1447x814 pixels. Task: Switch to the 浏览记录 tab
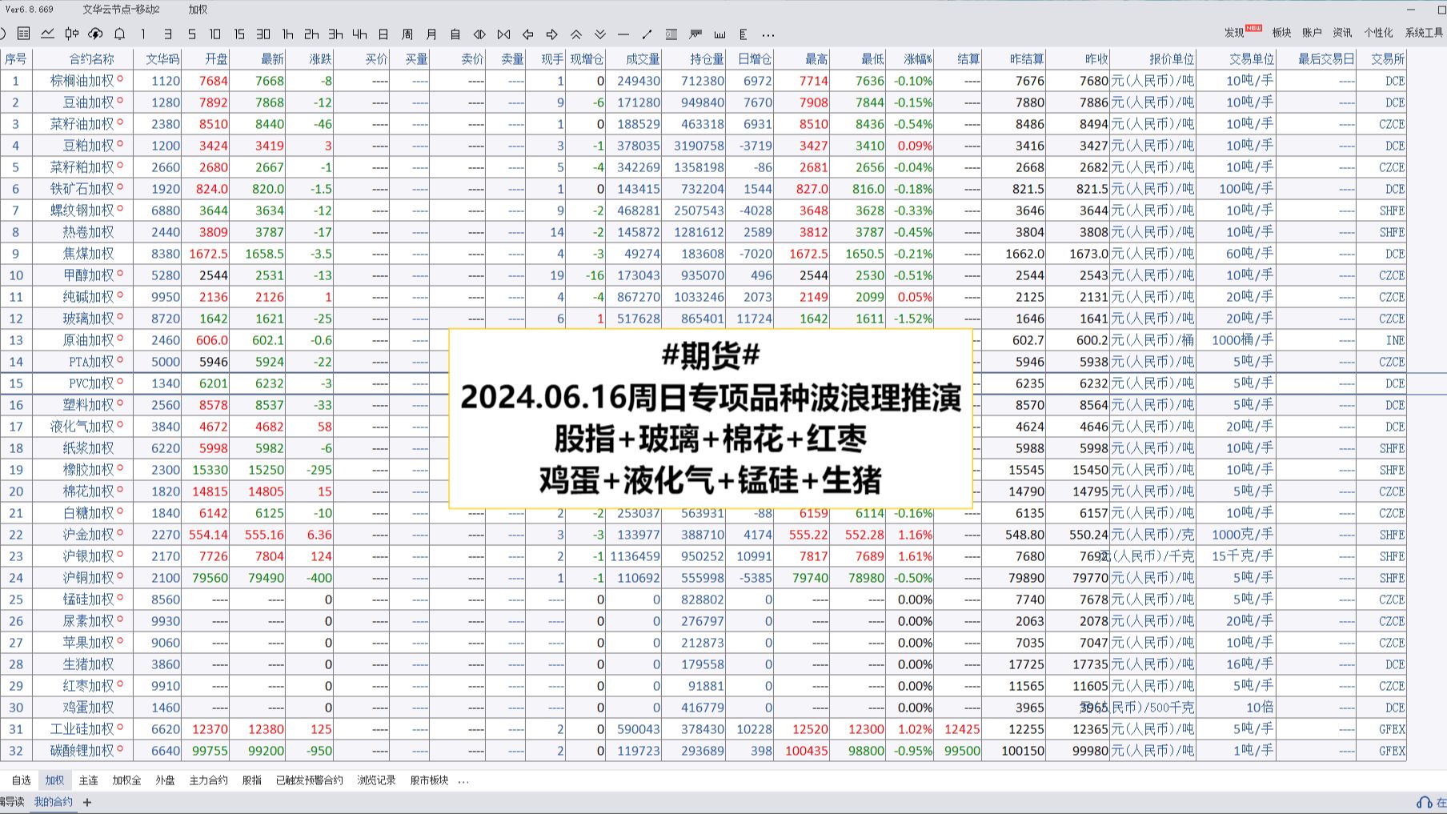click(376, 780)
